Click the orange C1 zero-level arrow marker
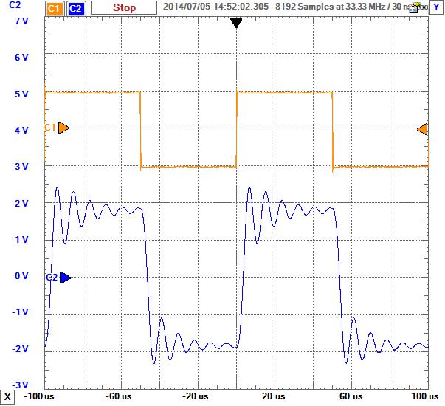The image size is (445, 406). pos(63,128)
